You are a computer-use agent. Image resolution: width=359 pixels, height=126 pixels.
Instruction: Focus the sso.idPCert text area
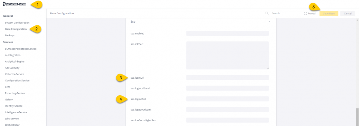click(227, 55)
